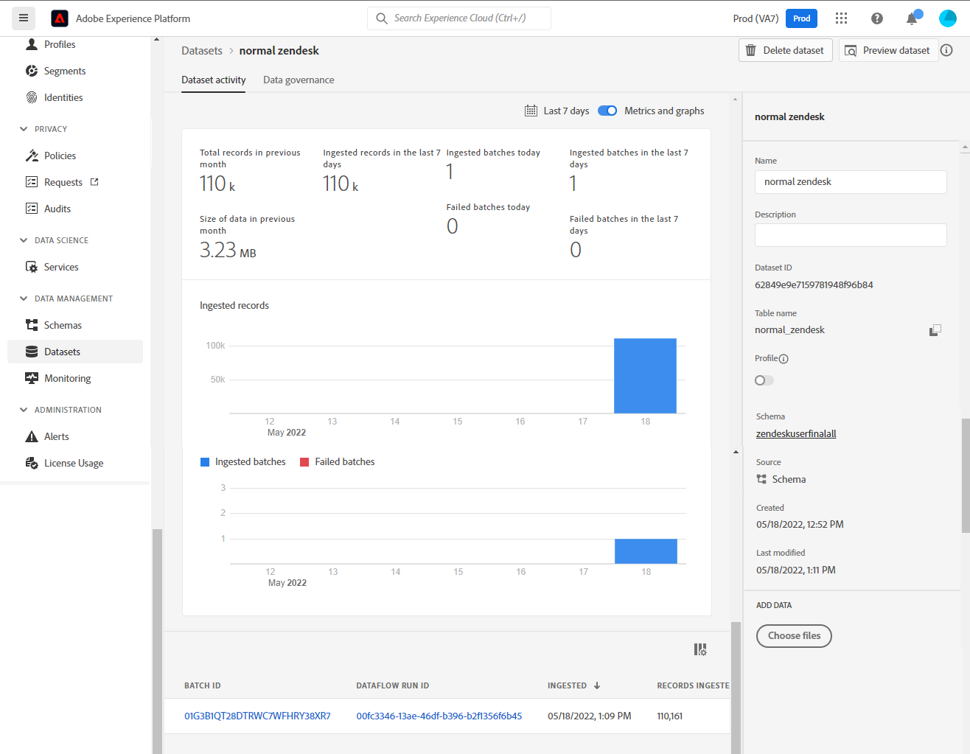Toggle Metrics and graphs switch
The width and height of the screenshot is (970, 754).
[x=607, y=111]
